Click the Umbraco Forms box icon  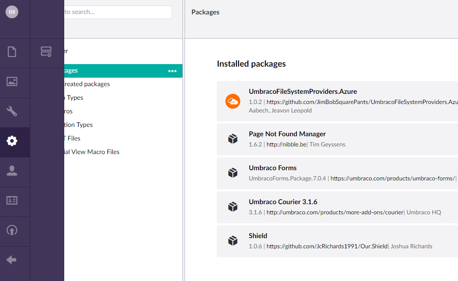click(233, 173)
